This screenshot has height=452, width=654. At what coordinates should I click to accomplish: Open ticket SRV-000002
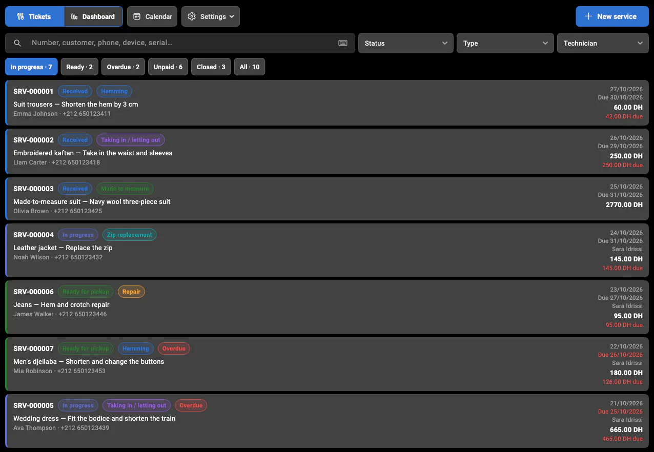[327, 151]
